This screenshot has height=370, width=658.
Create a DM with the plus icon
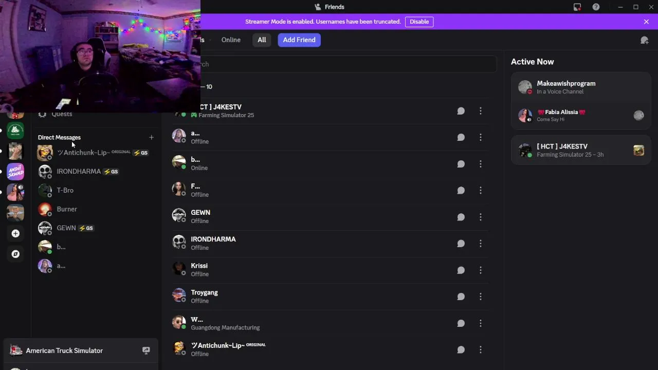pyautogui.click(x=151, y=137)
